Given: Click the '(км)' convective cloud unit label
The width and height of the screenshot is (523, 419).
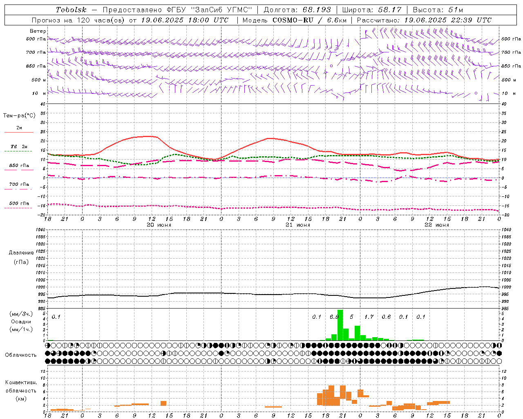Looking at the screenshot, I should tap(21, 399).
